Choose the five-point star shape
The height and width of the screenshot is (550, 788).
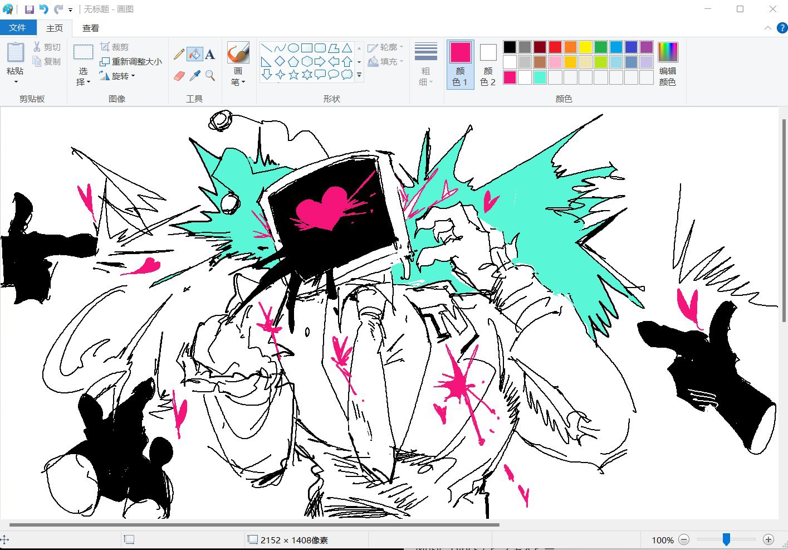tap(293, 75)
